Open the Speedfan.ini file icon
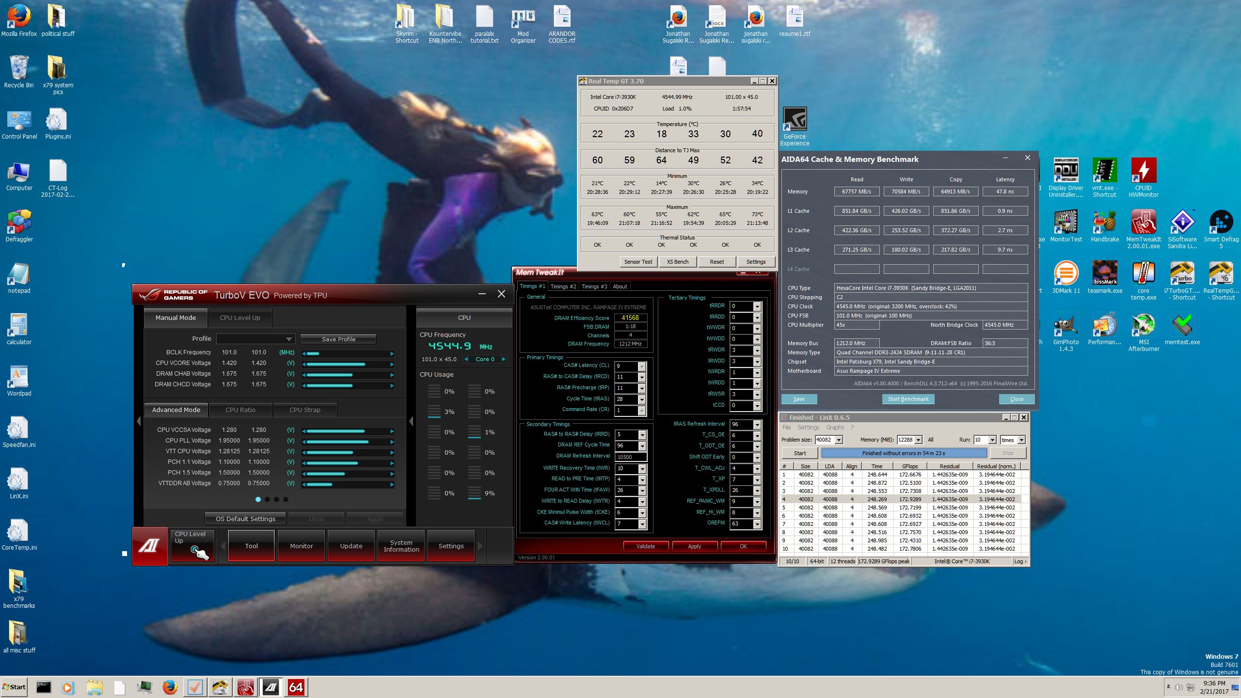The width and height of the screenshot is (1241, 698). point(19,431)
